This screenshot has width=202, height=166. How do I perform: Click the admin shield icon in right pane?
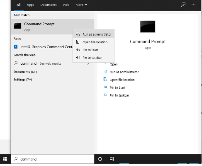point(105,71)
